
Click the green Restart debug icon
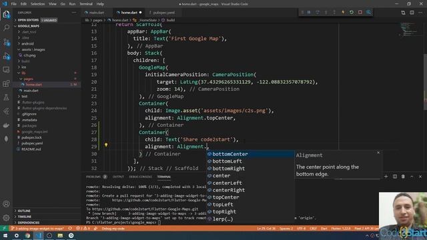pyautogui.click(x=352, y=12)
